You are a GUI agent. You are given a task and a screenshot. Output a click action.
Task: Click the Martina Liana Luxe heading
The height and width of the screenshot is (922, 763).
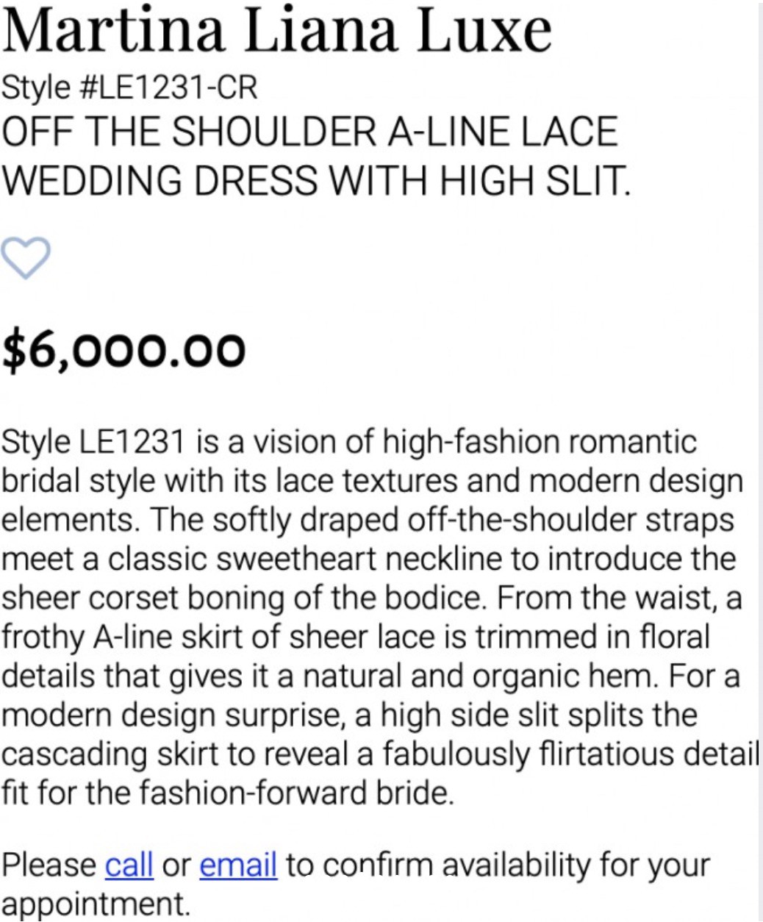point(276,31)
